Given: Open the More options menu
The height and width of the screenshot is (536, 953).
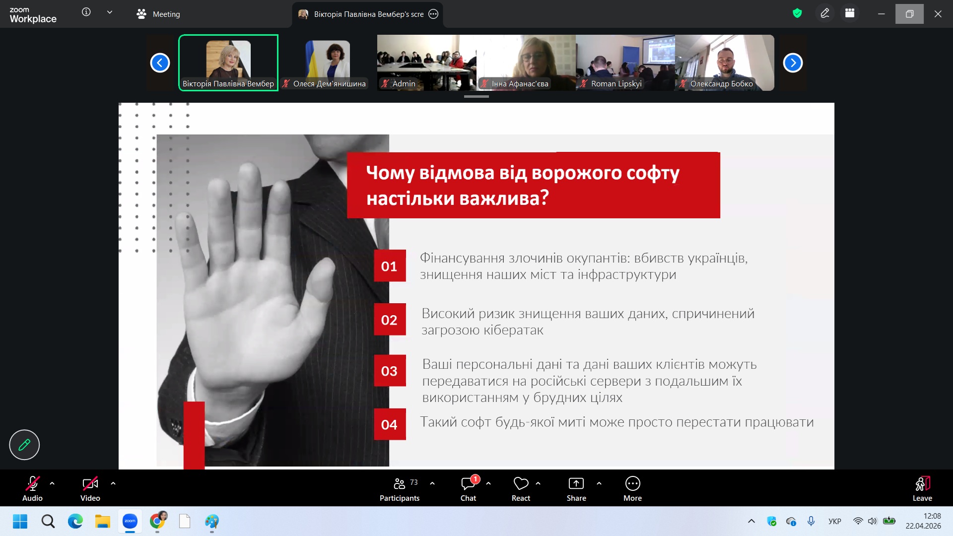Looking at the screenshot, I should coord(632,489).
